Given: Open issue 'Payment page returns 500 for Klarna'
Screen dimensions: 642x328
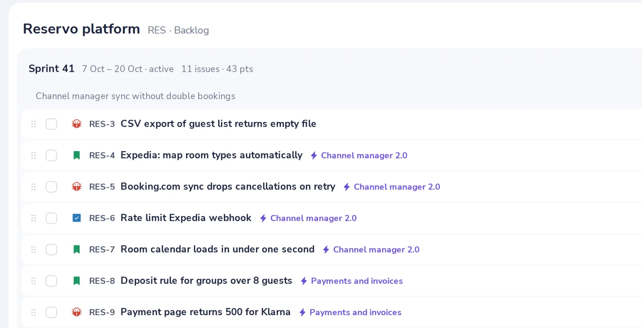Looking at the screenshot, I should 205,312.
